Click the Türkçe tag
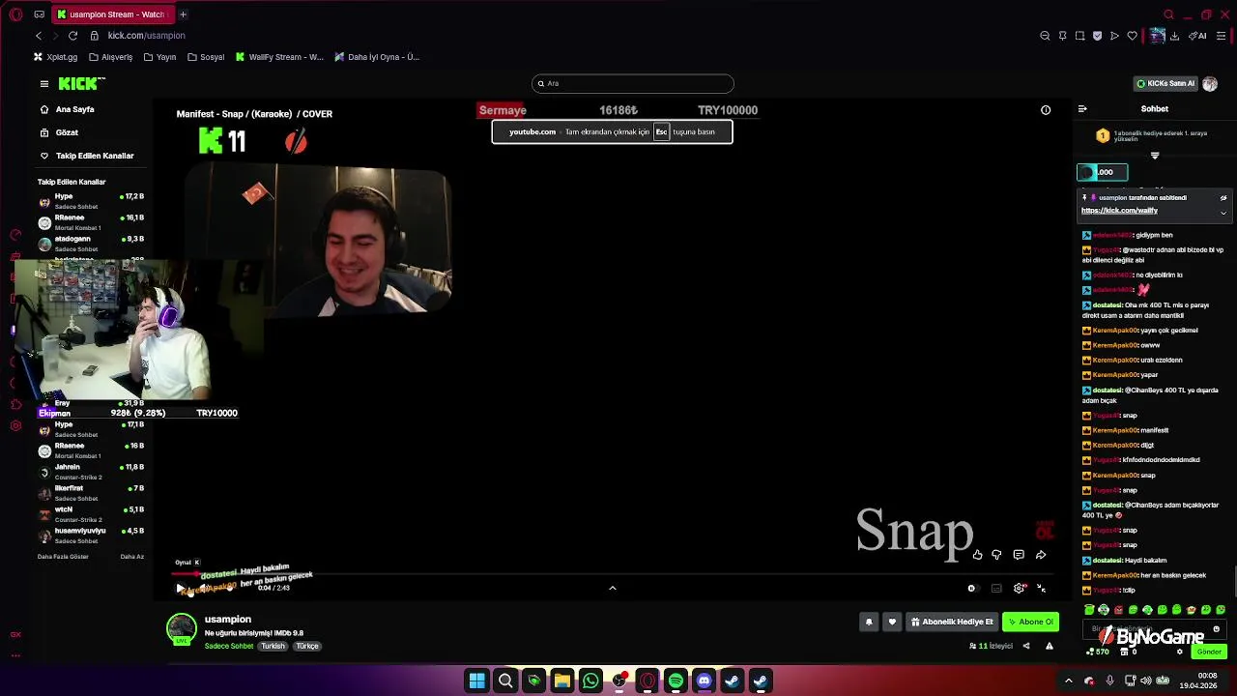 click(x=307, y=646)
